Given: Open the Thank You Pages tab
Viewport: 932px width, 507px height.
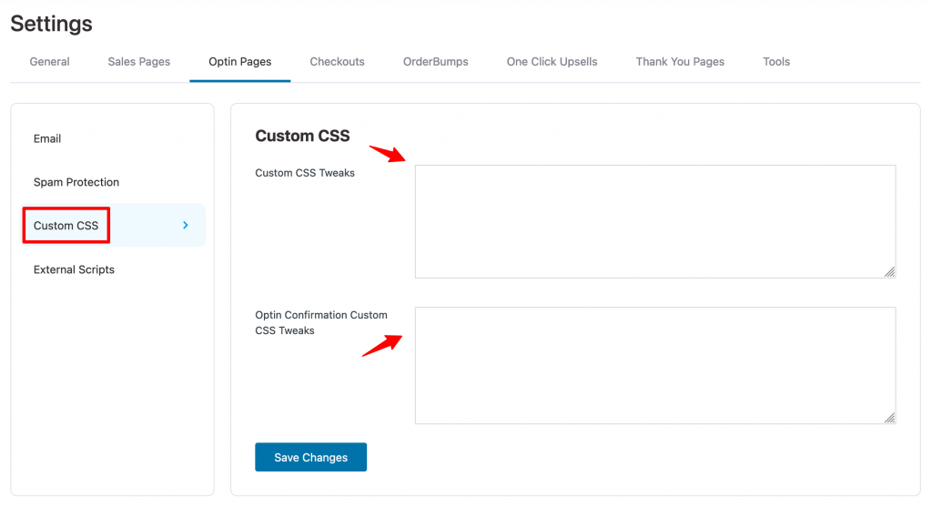Looking at the screenshot, I should (x=680, y=62).
